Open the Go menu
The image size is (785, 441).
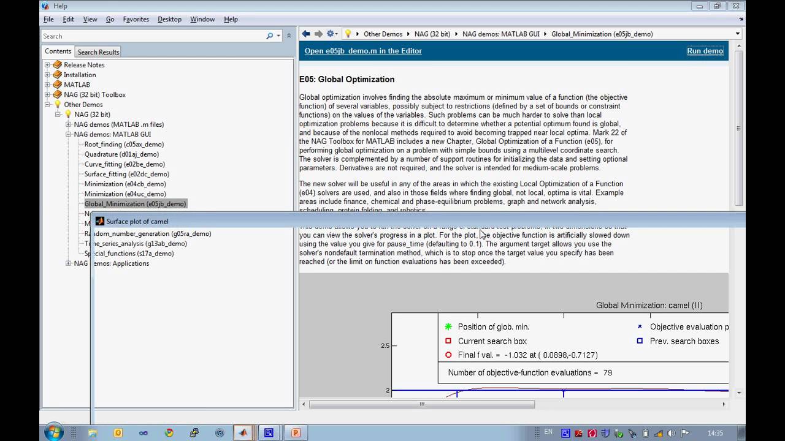point(110,19)
